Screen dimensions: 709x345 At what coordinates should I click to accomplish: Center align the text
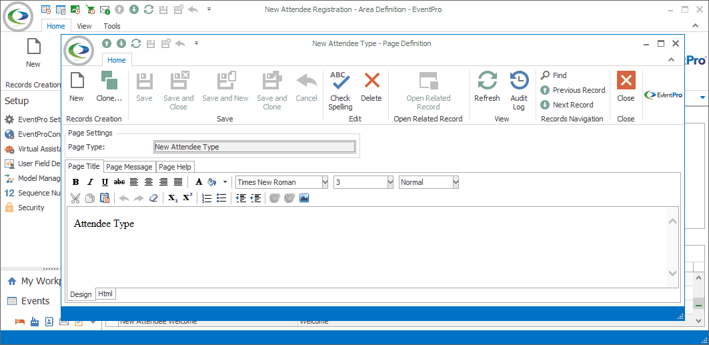click(x=149, y=182)
